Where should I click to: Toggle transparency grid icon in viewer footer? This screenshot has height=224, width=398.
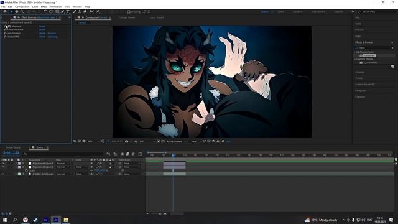163,141
